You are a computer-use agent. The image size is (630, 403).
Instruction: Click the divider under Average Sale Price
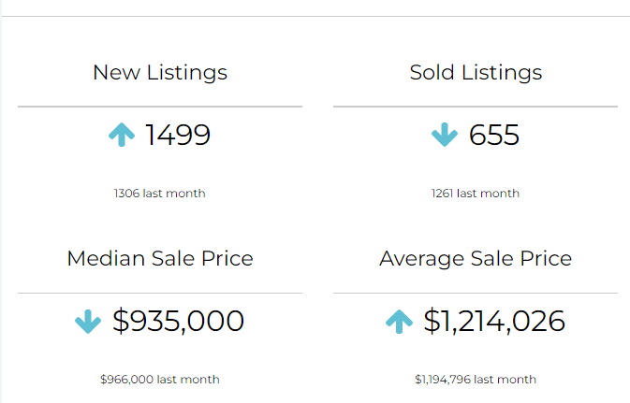(476, 293)
